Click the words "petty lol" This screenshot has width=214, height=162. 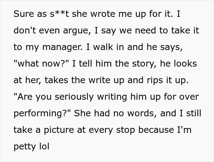point(31,147)
